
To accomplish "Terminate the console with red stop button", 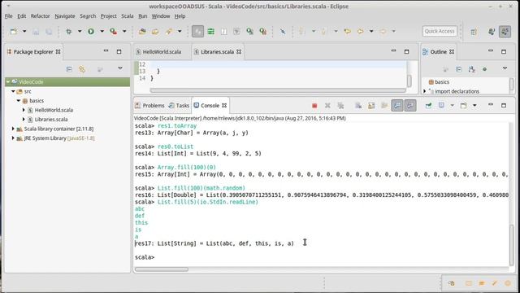I will pyautogui.click(x=314, y=106).
